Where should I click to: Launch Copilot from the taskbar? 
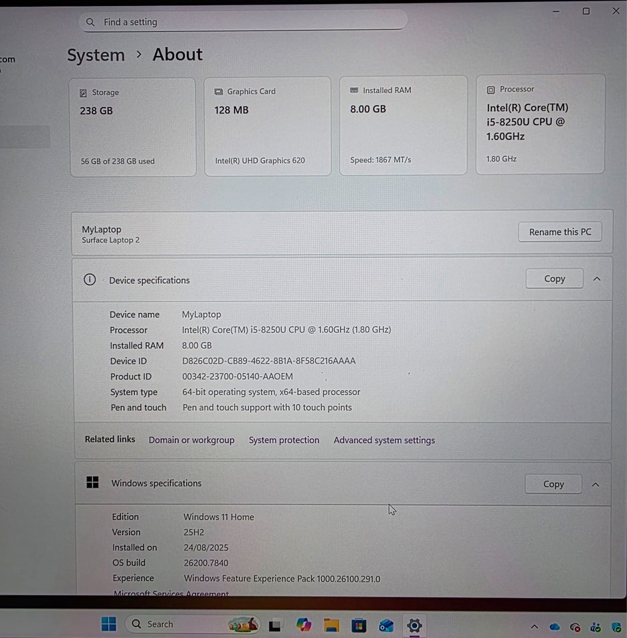[x=303, y=625]
